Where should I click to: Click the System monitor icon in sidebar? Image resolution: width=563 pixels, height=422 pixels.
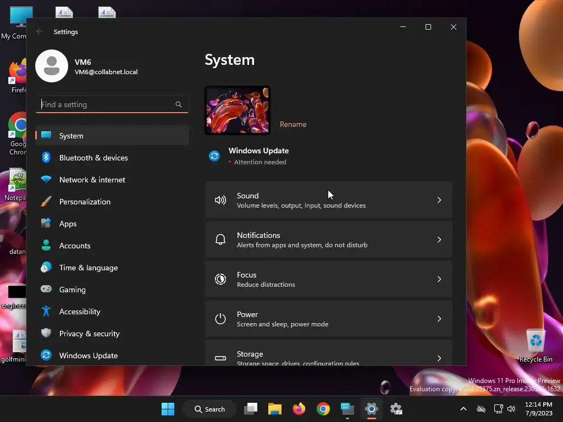tap(46, 135)
